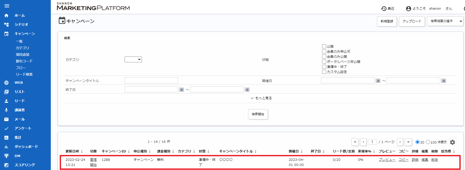Click the 新規登録 button
This screenshot has height=170, width=465.
point(387,21)
